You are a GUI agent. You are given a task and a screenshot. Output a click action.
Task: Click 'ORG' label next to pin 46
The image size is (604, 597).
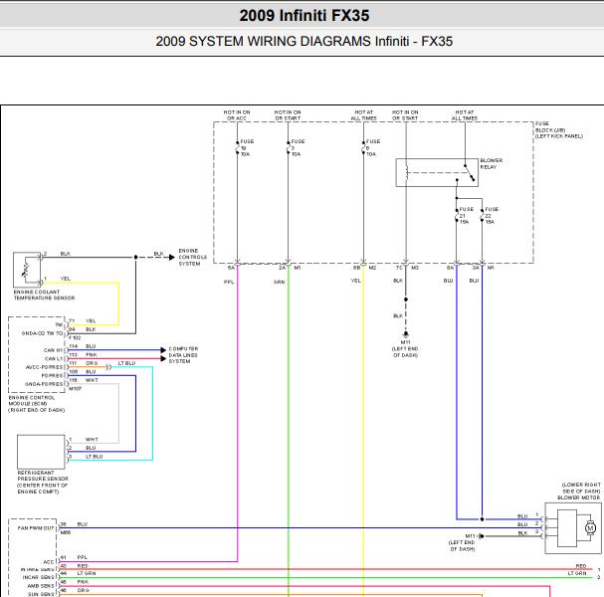click(84, 590)
